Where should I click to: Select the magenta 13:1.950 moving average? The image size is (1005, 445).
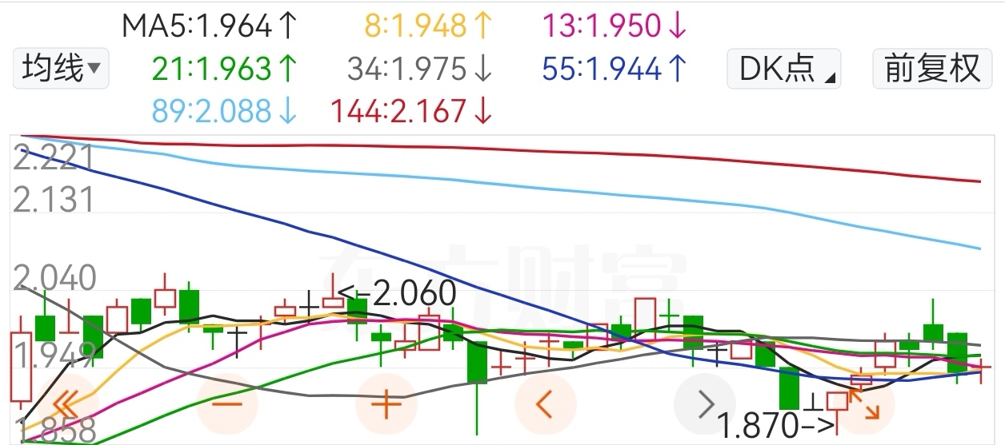tap(615, 26)
